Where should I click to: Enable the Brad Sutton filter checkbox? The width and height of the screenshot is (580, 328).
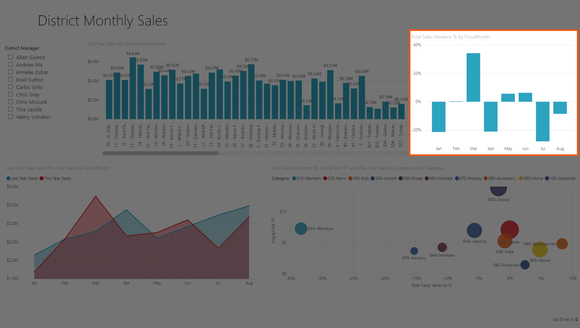[11, 80]
